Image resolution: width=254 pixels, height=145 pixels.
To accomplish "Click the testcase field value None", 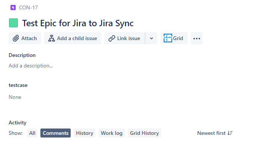I will [x=15, y=97].
